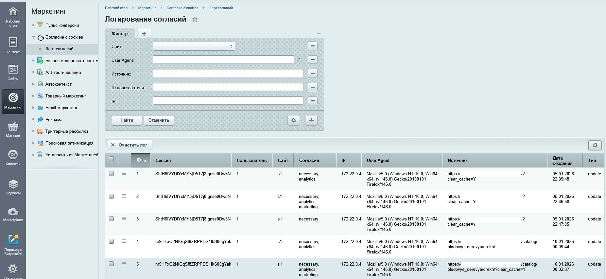The width and height of the screenshot is (606, 279).
Task: Toggle the select-all checkbox in table header
Action: (x=112, y=159)
